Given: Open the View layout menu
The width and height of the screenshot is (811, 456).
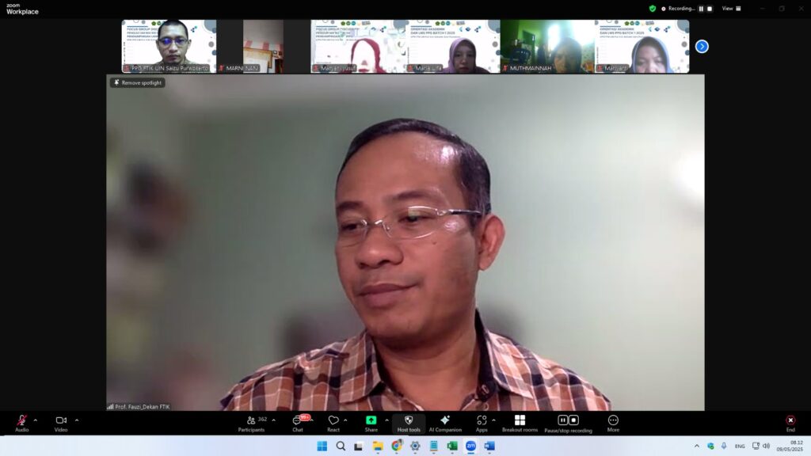Looking at the screenshot, I should tap(731, 9).
